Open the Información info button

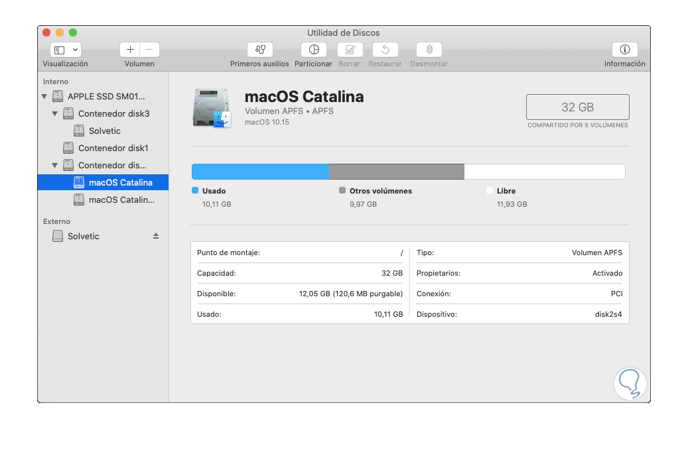click(x=624, y=50)
